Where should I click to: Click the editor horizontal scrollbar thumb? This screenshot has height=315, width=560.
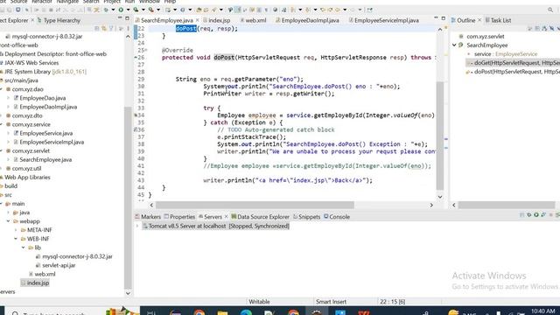255,205
